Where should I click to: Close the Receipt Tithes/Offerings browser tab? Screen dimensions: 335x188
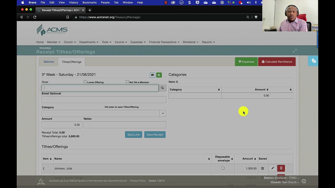click(83, 10)
